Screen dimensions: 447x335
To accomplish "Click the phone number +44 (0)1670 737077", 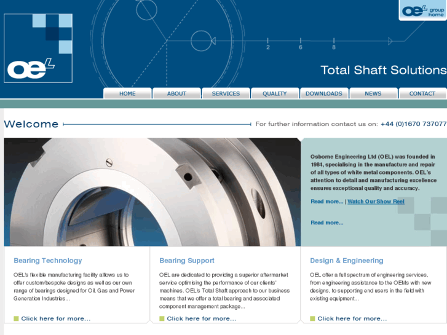I will (413, 124).
